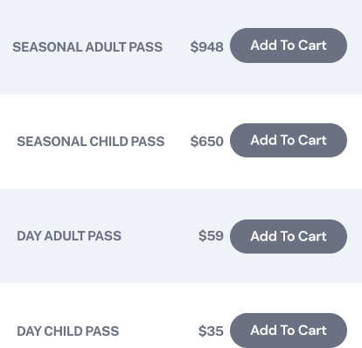Viewport: 362px width, 348px height.
Task: Click the $650 price
Action: 206,142
